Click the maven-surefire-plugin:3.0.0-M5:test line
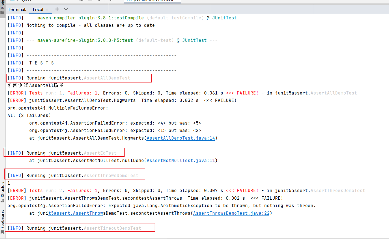Image resolution: width=389 pixels, height=239 pixels. click(x=85, y=40)
